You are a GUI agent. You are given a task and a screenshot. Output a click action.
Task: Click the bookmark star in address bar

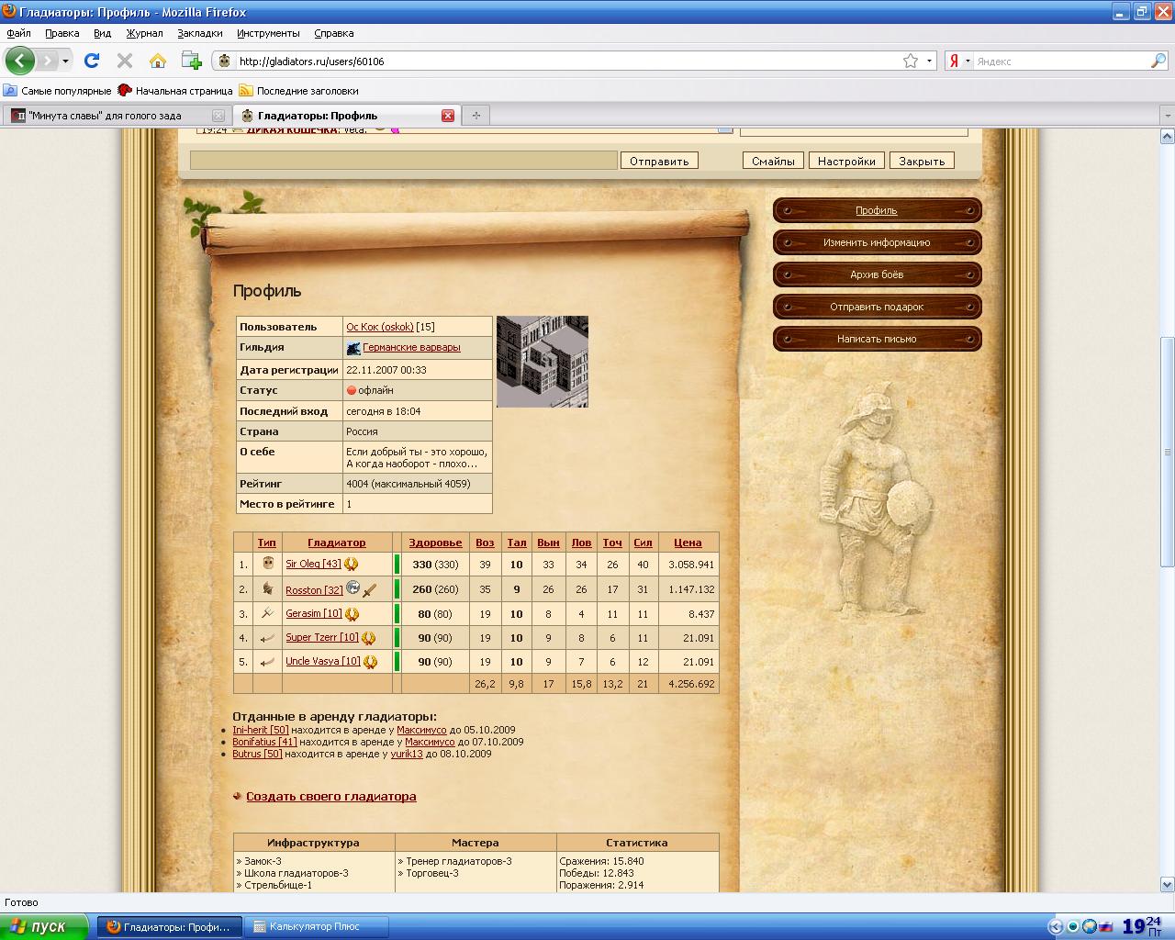point(910,61)
